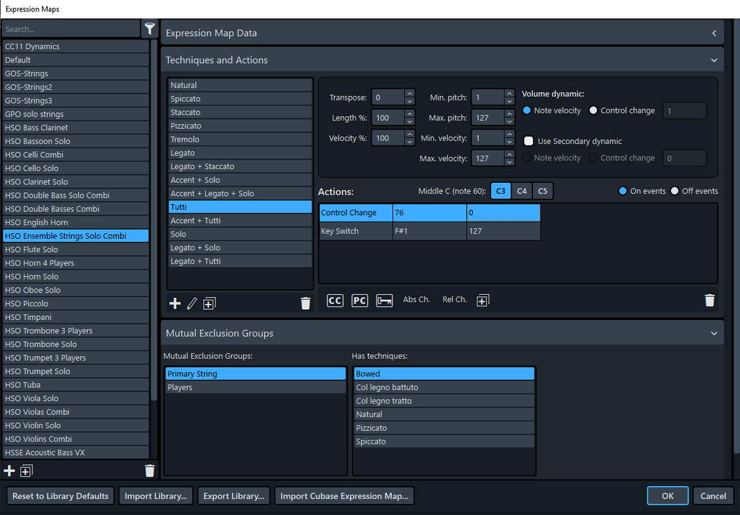Duplicate the selected technique
The width and height of the screenshot is (740, 515).
coord(209,303)
